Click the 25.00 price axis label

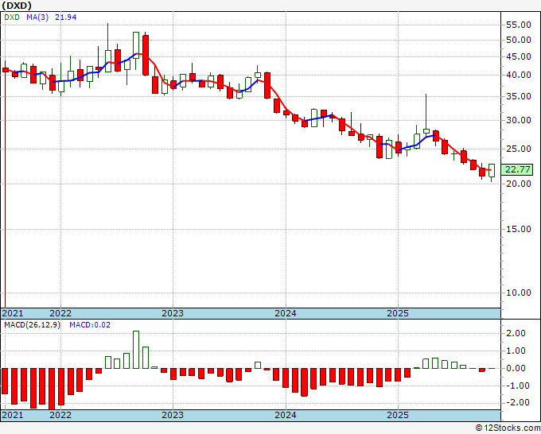[518, 149]
